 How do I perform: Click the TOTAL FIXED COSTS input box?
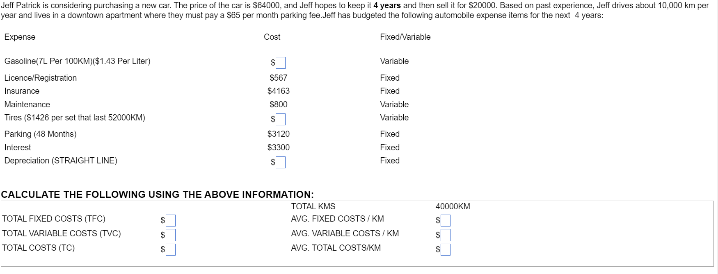click(171, 220)
